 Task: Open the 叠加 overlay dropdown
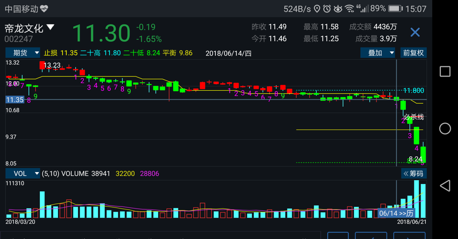378,53
